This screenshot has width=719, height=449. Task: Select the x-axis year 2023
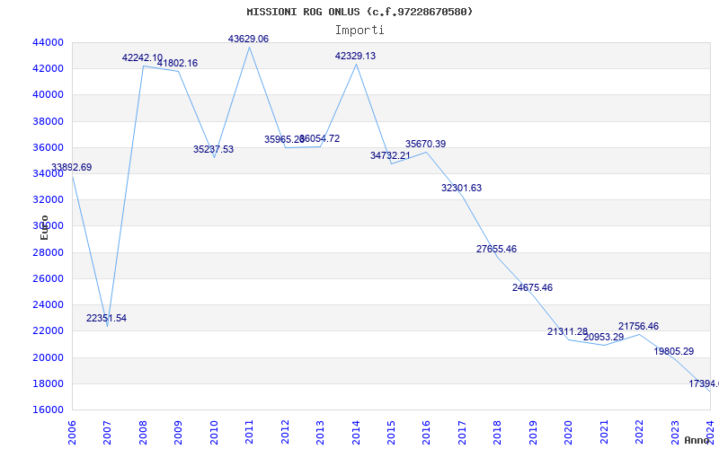pos(675,433)
